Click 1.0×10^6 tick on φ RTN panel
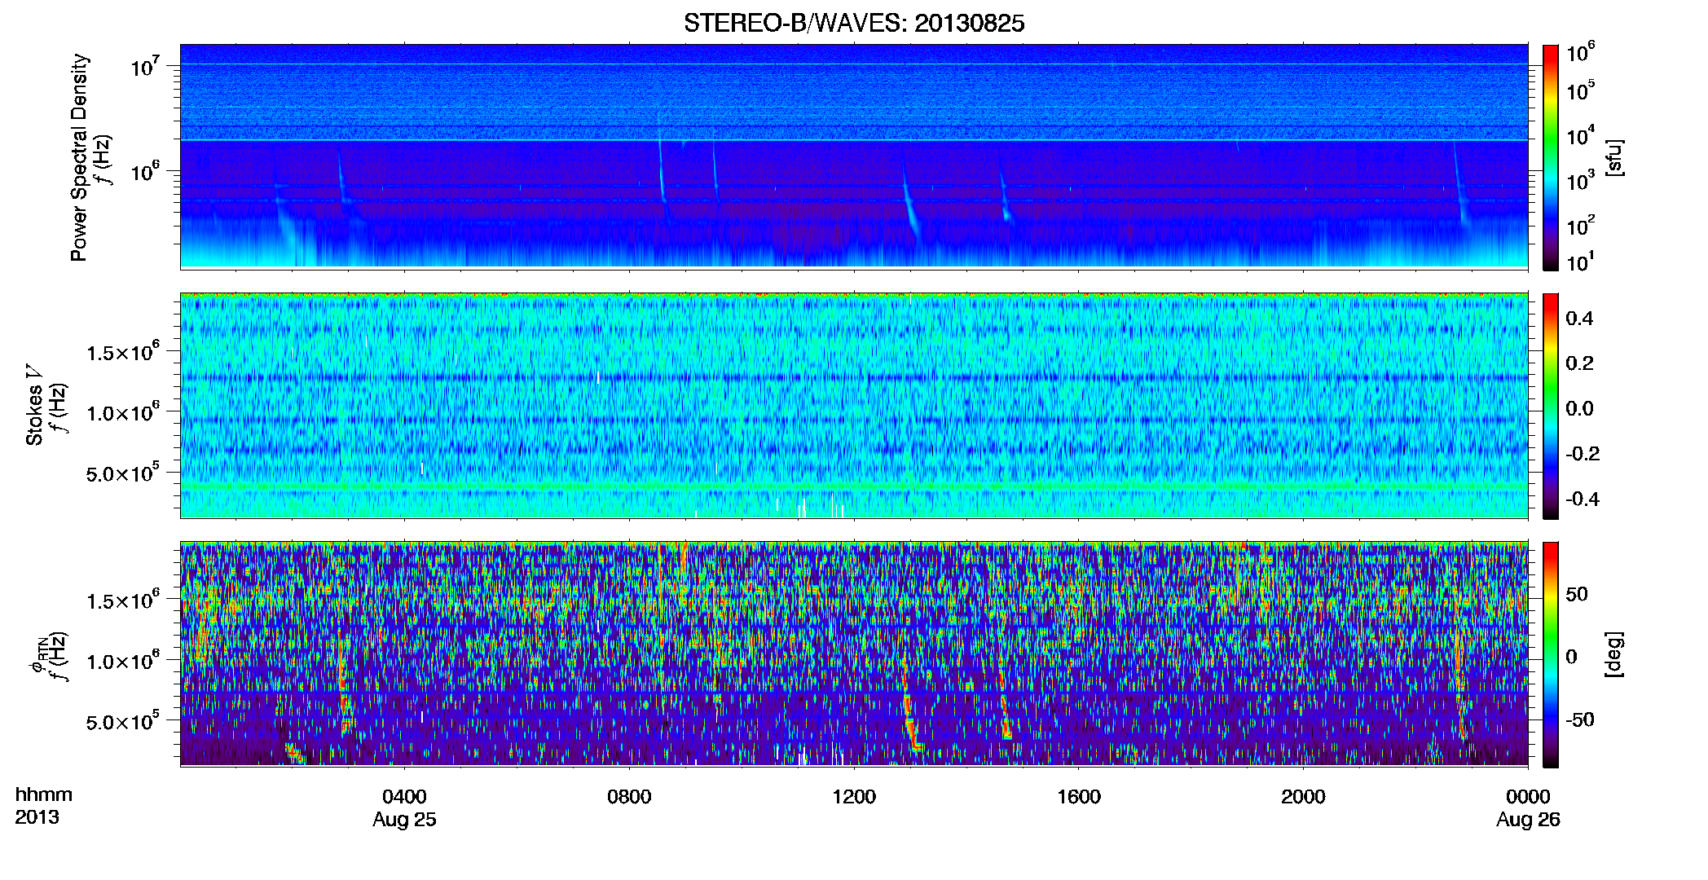Screen dimensions: 1708x880 point(123,660)
